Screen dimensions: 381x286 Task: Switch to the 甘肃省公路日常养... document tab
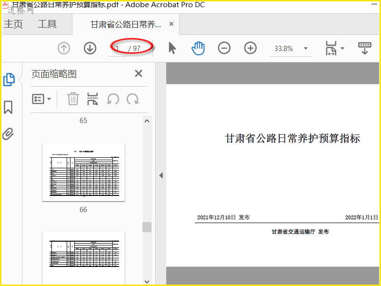(126, 24)
